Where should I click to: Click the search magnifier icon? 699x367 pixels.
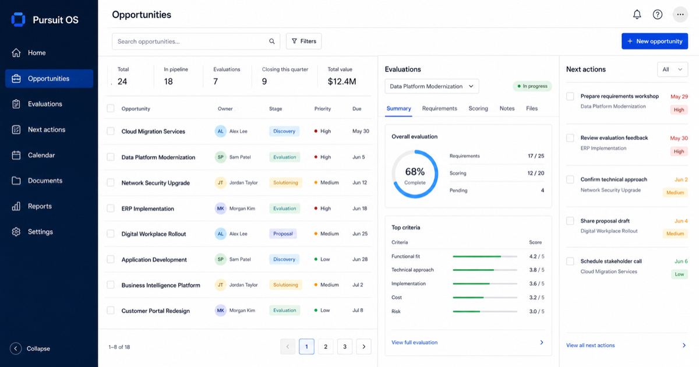click(x=272, y=41)
